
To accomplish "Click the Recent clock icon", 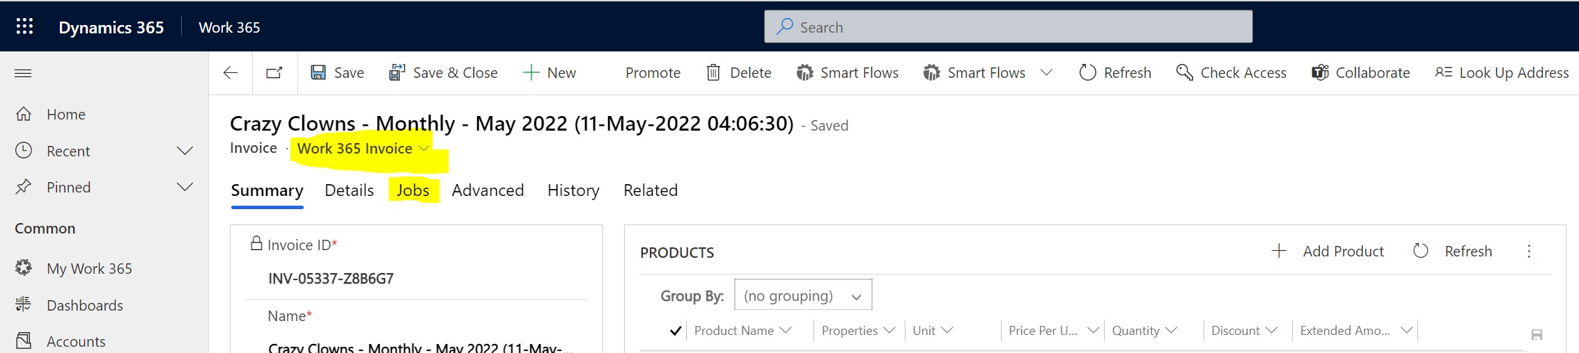I will [x=24, y=151].
